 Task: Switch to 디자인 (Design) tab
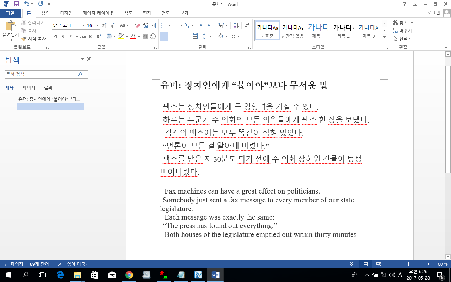click(x=66, y=13)
